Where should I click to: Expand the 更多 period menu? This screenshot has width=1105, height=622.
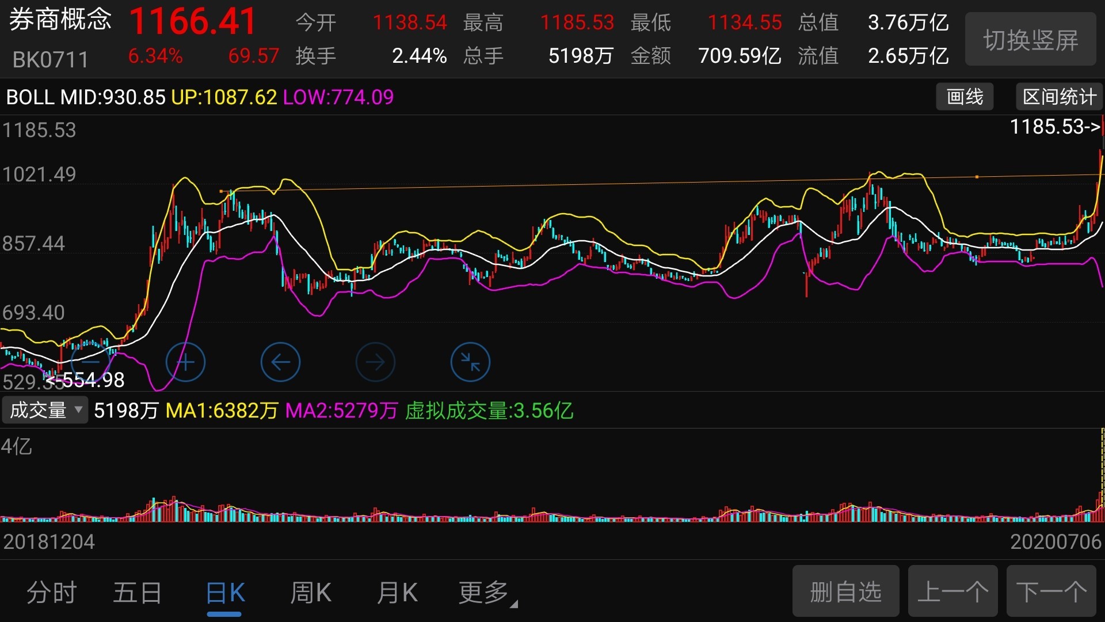click(x=487, y=593)
